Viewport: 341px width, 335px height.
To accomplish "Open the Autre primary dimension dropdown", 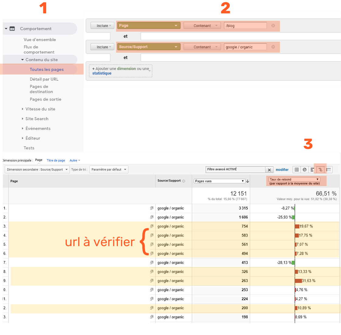I will click(x=75, y=160).
